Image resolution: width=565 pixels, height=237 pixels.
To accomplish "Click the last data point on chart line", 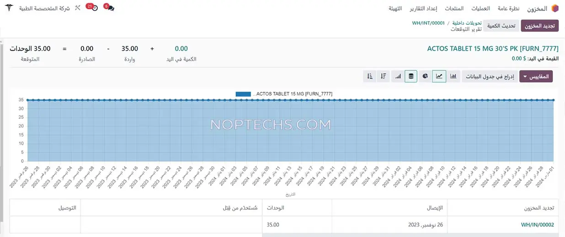I will pyautogui.click(x=553, y=100).
